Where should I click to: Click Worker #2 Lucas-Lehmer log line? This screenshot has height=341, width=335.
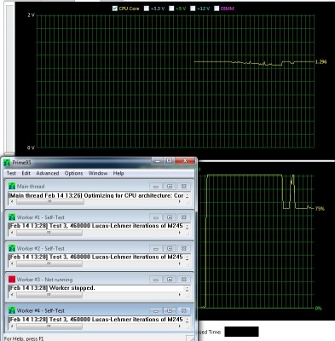pos(96,257)
